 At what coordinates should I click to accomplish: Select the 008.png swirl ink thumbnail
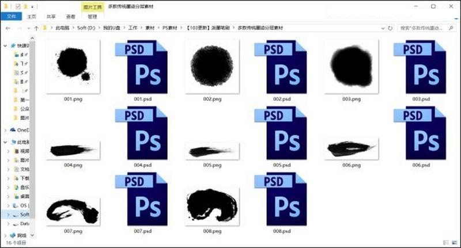[212, 207]
